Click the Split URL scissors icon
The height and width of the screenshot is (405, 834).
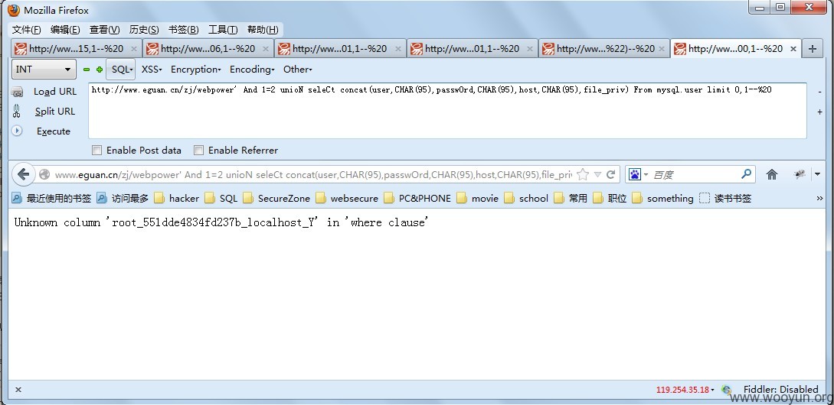click(x=17, y=112)
